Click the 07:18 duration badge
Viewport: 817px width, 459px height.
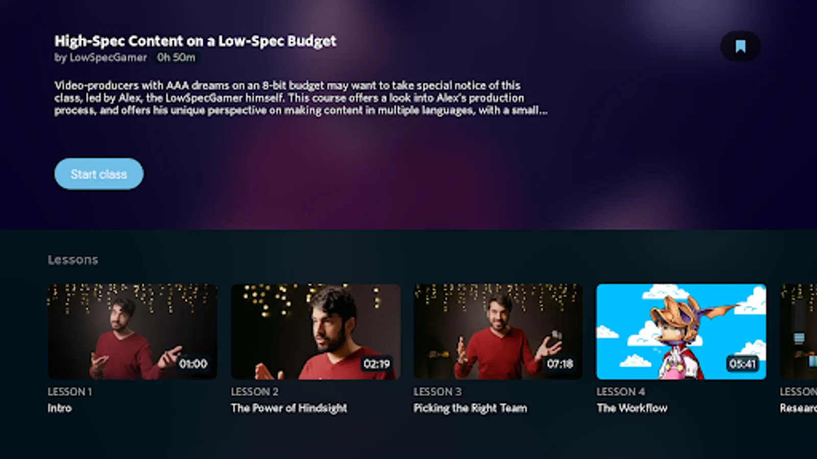click(x=560, y=364)
